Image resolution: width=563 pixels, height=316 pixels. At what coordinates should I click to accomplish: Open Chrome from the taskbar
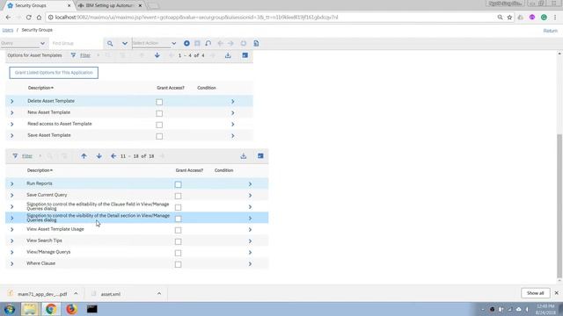click(51, 309)
